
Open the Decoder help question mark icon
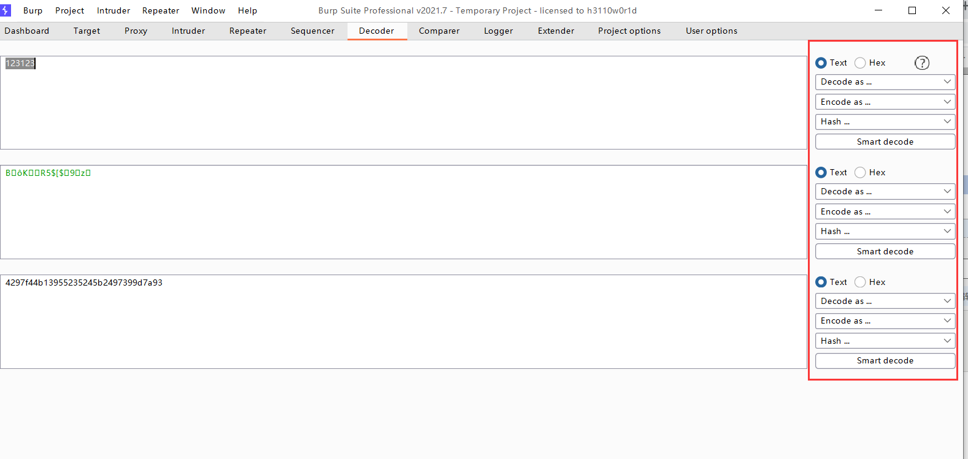tap(921, 63)
